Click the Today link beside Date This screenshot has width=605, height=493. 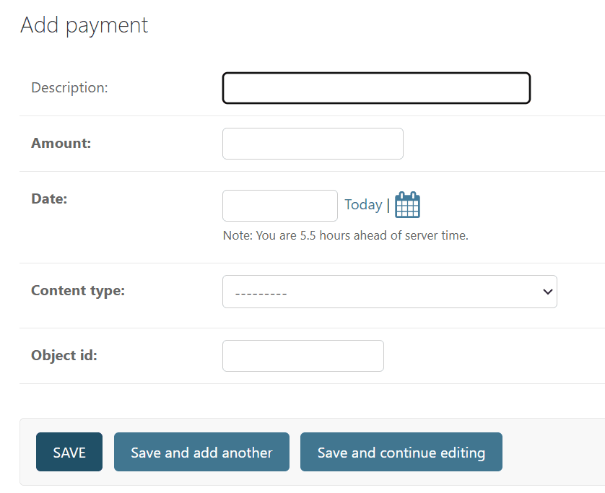tap(363, 205)
